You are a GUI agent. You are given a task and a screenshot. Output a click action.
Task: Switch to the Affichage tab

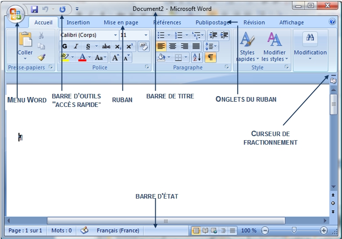(292, 22)
